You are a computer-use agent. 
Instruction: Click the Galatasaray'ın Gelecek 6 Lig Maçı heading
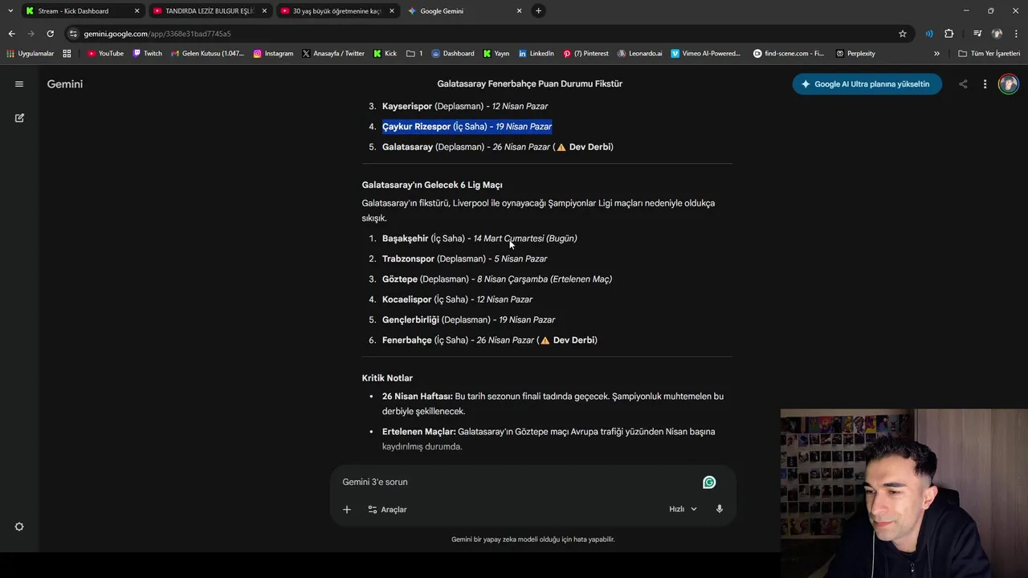point(432,185)
